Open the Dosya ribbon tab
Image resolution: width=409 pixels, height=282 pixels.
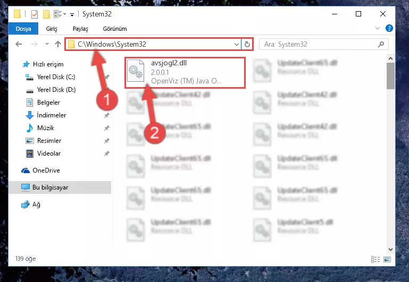click(23, 29)
